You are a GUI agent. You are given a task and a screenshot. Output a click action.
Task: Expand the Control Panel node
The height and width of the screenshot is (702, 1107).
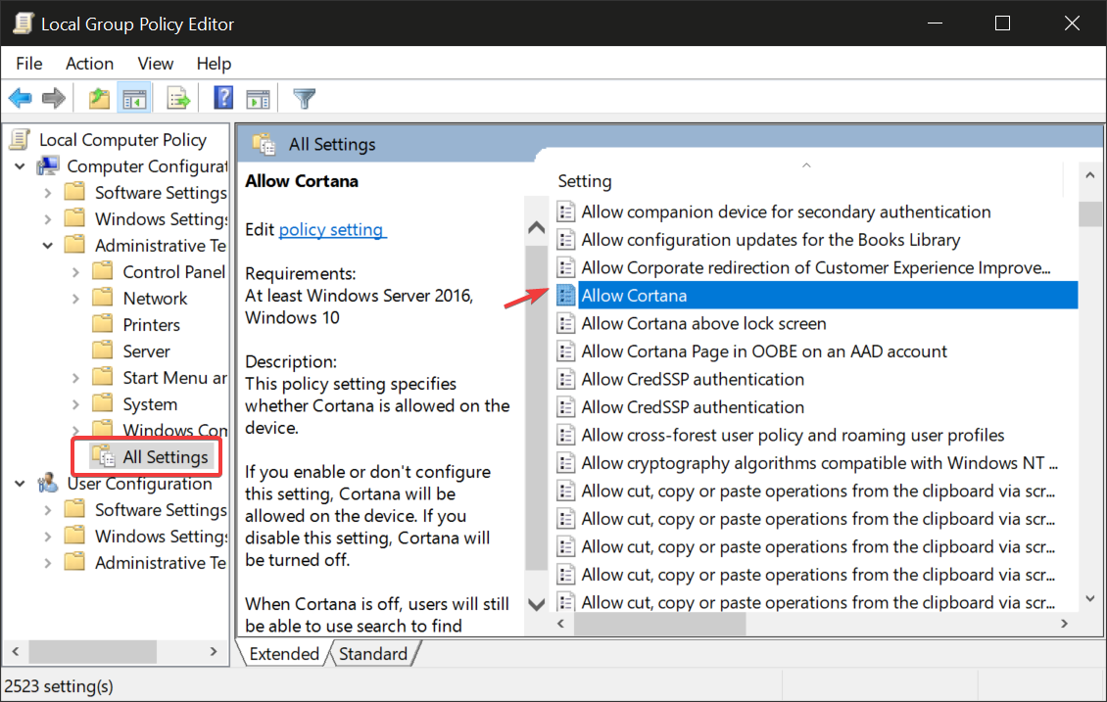pyautogui.click(x=75, y=272)
